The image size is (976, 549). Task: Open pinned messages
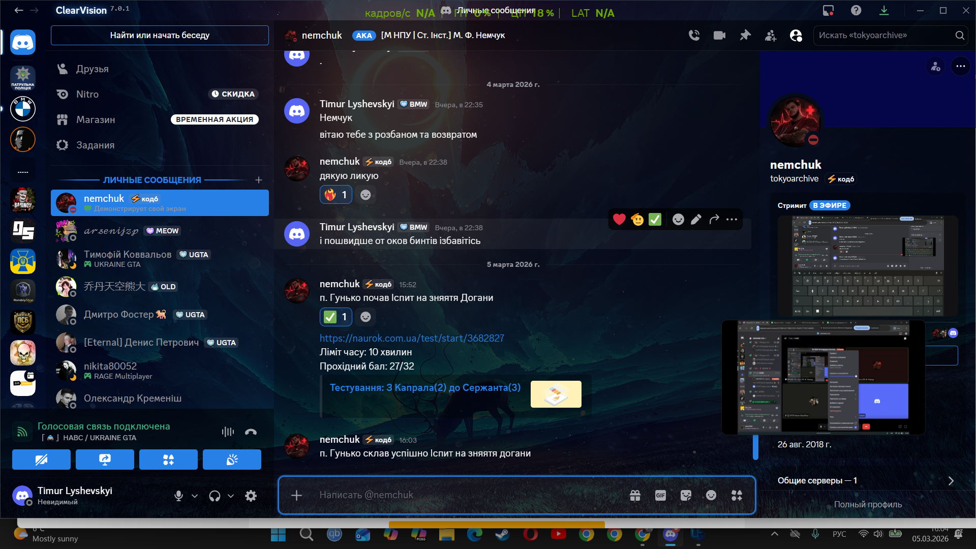pos(745,35)
